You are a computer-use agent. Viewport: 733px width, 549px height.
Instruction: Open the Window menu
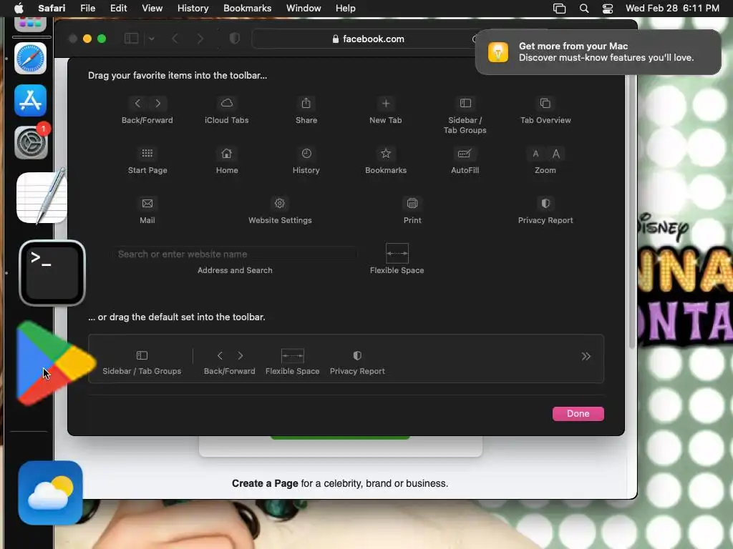[x=304, y=8]
